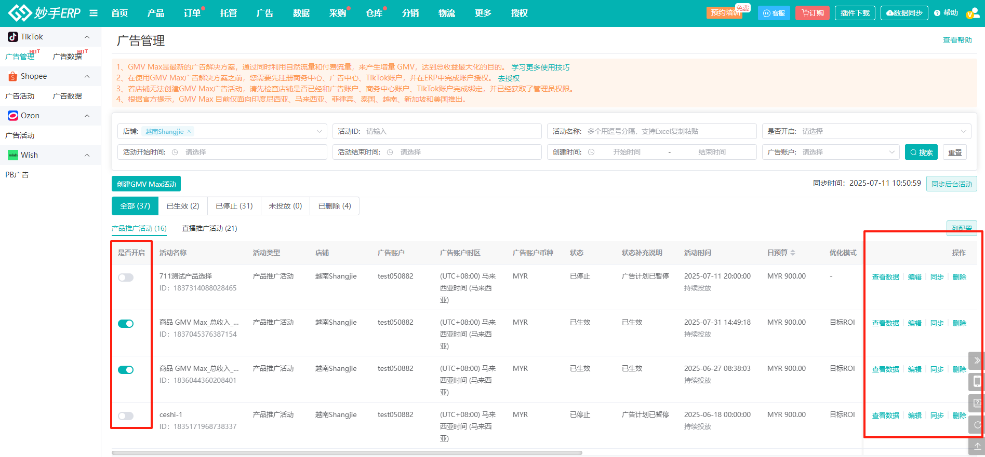Open Shopee 广告数据 sidebar item
The image size is (985, 457).
(68, 96)
